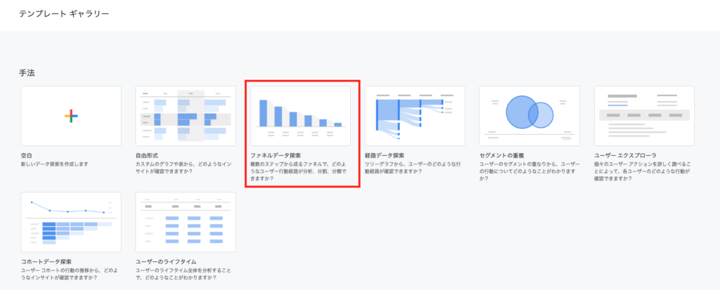Click the description 新しいデータ探索を作成します
720x290 pixels.
pyautogui.click(x=54, y=164)
